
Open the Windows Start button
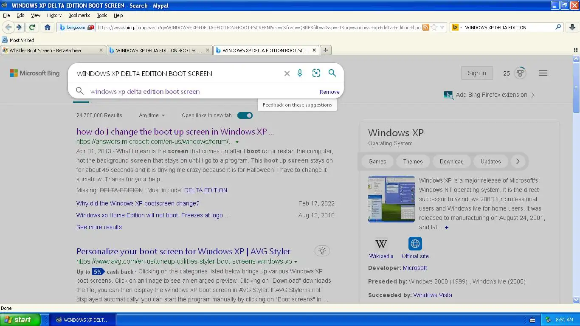pyautogui.click(x=20, y=320)
